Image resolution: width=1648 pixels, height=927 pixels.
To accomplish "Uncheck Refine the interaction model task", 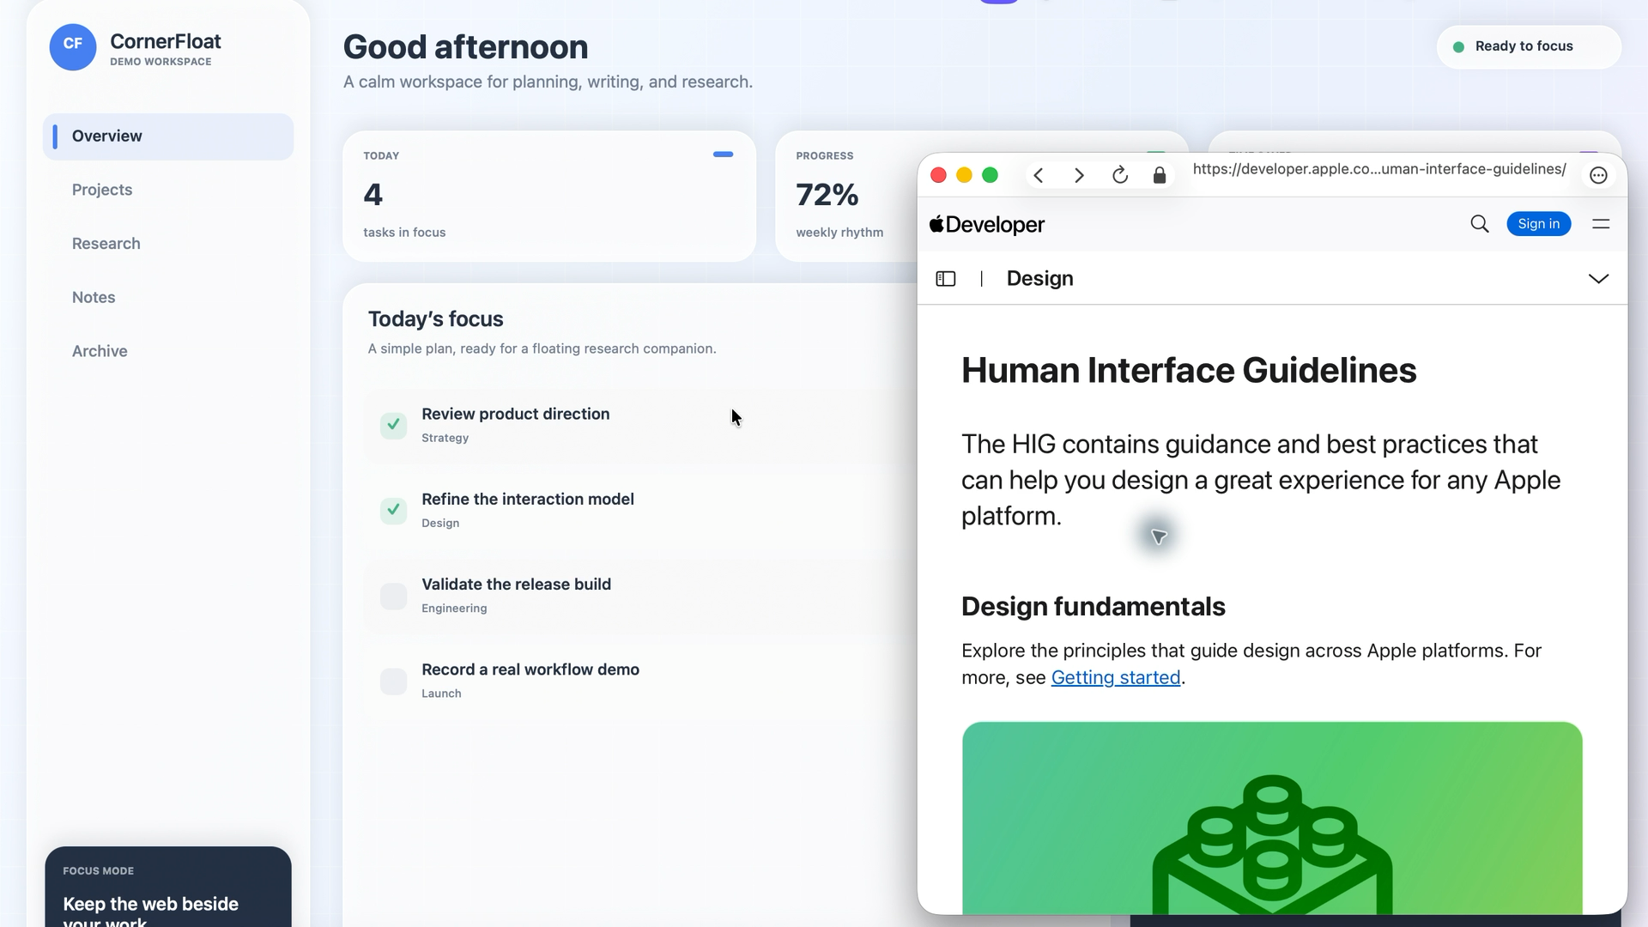I will click(x=393, y=510).
